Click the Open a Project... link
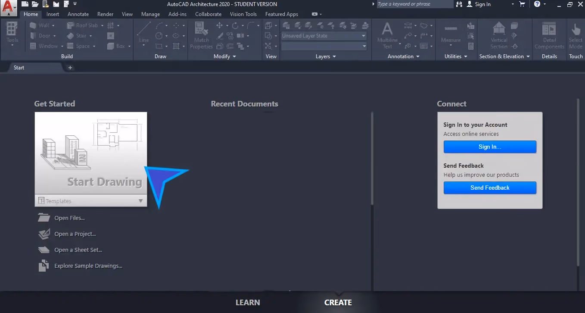The width and height of the screenshot is (585, 313). coord(75,234)
